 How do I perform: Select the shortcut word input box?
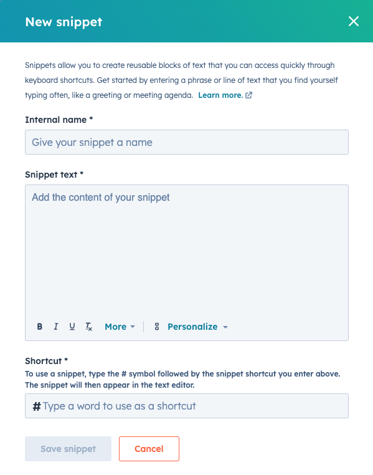pos(187,406)
